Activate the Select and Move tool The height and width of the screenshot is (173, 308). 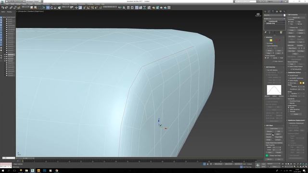pos(48,8)
